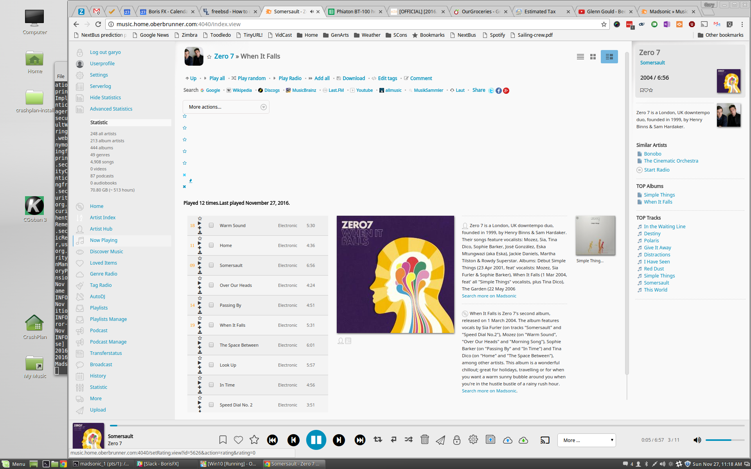Viewport: 751px width, 469px height.
Task: Go to previous track in player bar
Action: click(293, 440)
